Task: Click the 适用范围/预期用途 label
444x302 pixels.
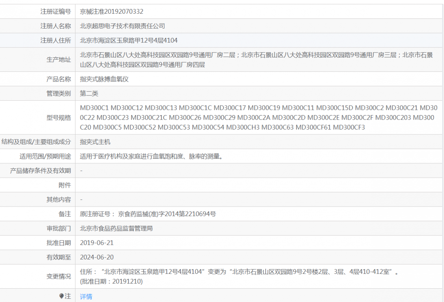Action: pyautogui.click(x=45, y=156)
